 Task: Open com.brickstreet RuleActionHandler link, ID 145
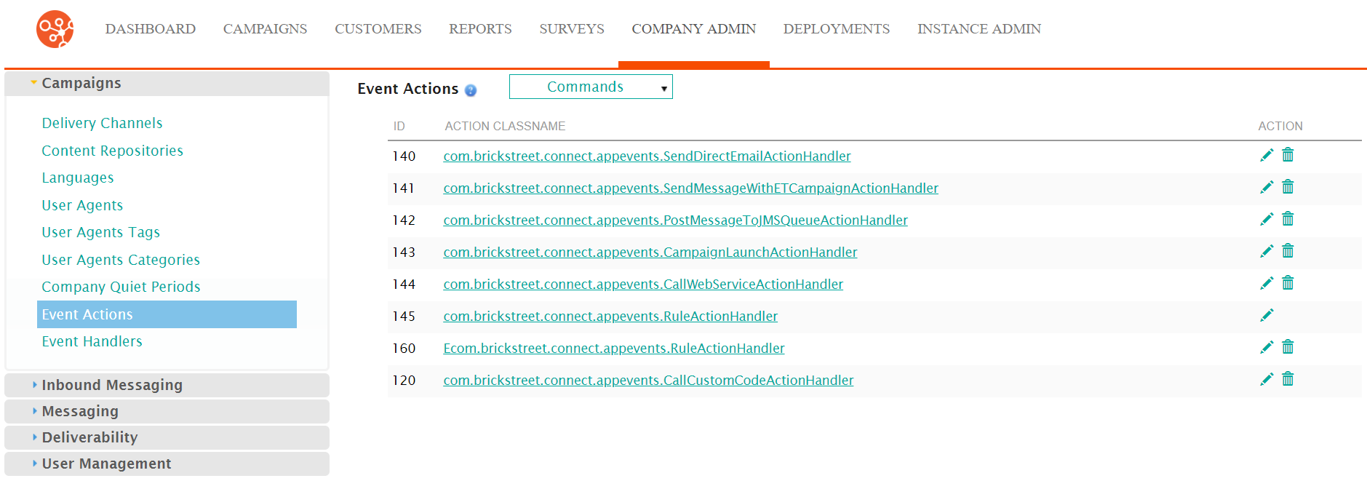[x=610, y=316]
